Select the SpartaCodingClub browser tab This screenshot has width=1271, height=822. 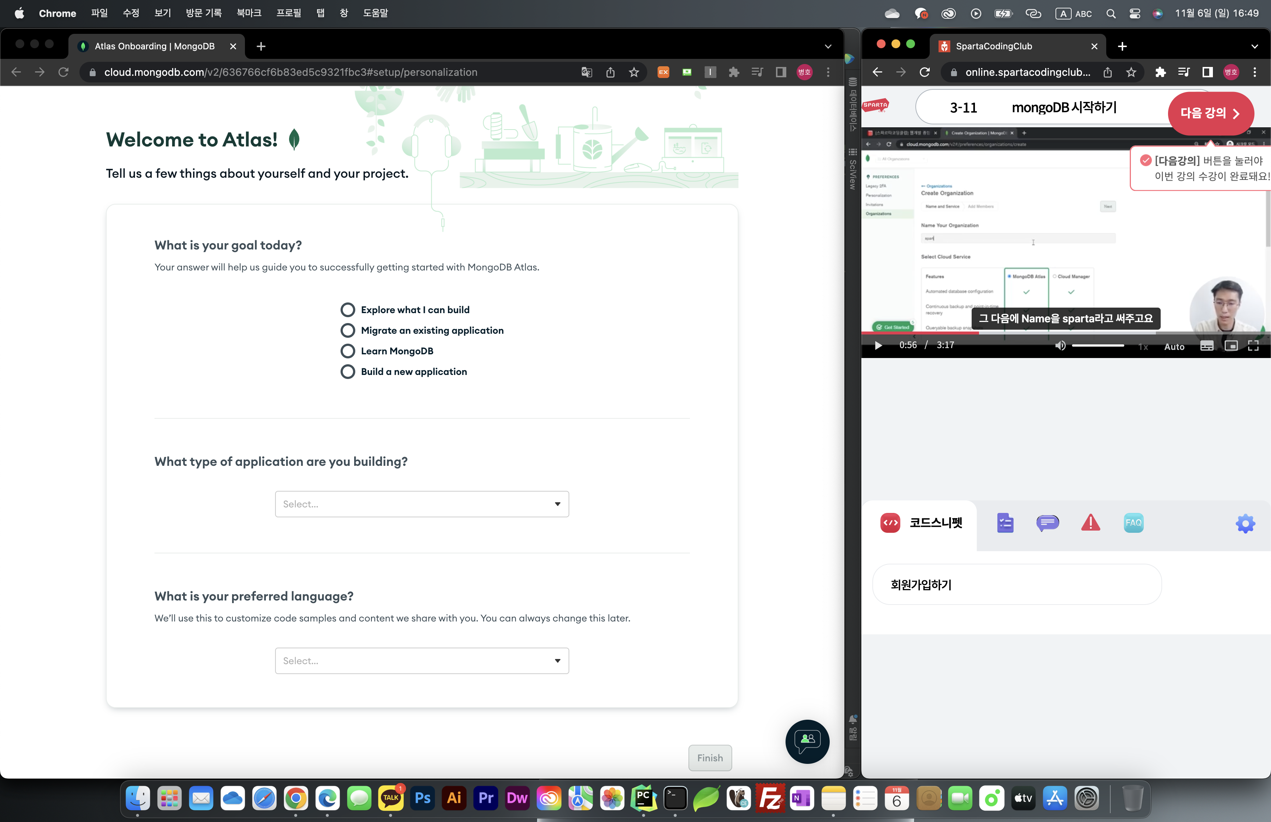click(1018, 46)
